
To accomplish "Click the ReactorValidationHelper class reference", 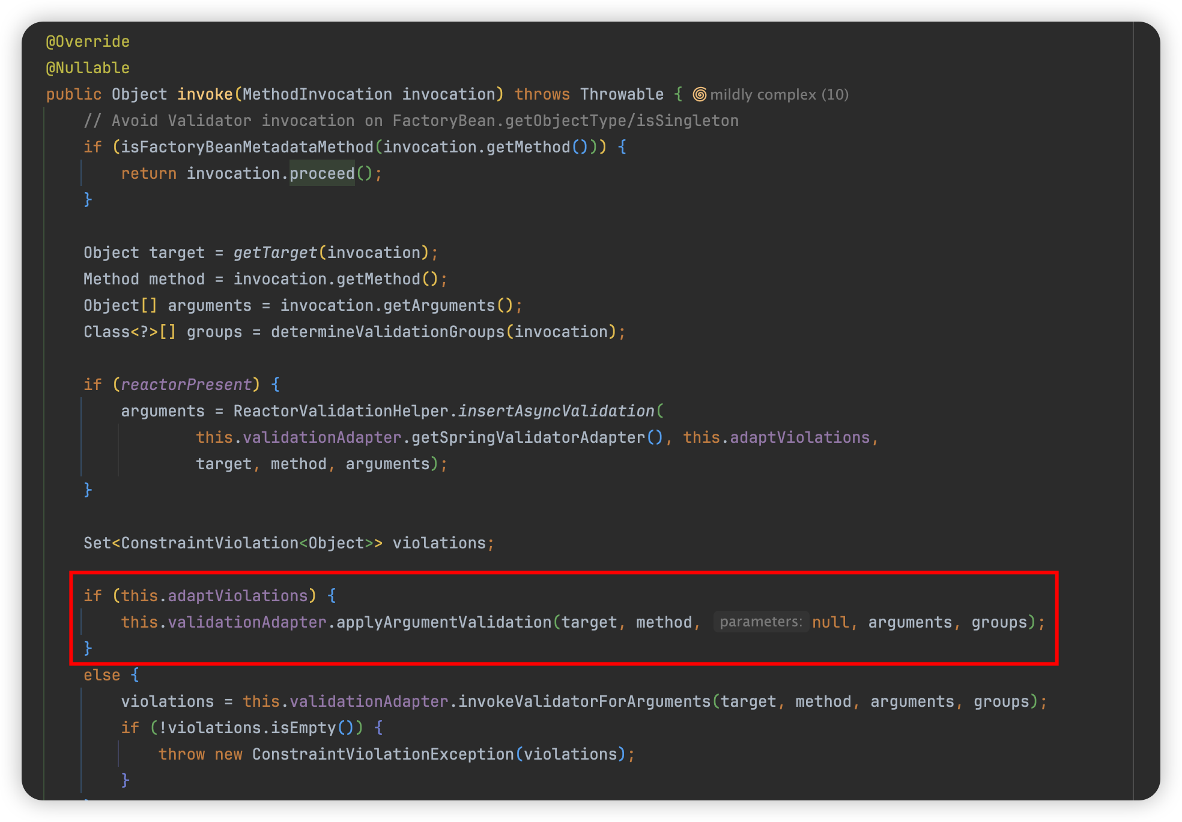I will pyautogui.click(x=341, y=411).
